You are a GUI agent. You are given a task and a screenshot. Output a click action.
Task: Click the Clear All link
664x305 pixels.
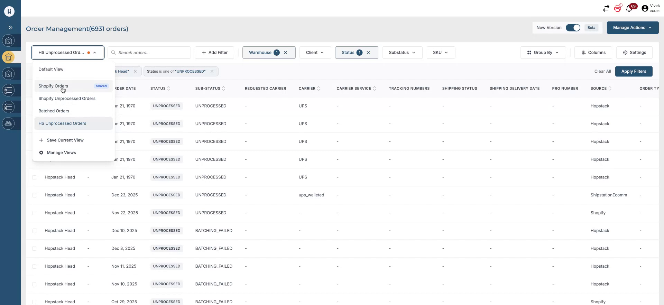(x=602, y=71)
